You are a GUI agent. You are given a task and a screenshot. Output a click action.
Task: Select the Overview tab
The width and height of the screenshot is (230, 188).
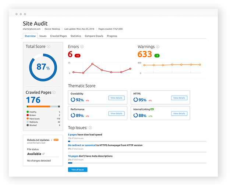(x=30, y=36)
